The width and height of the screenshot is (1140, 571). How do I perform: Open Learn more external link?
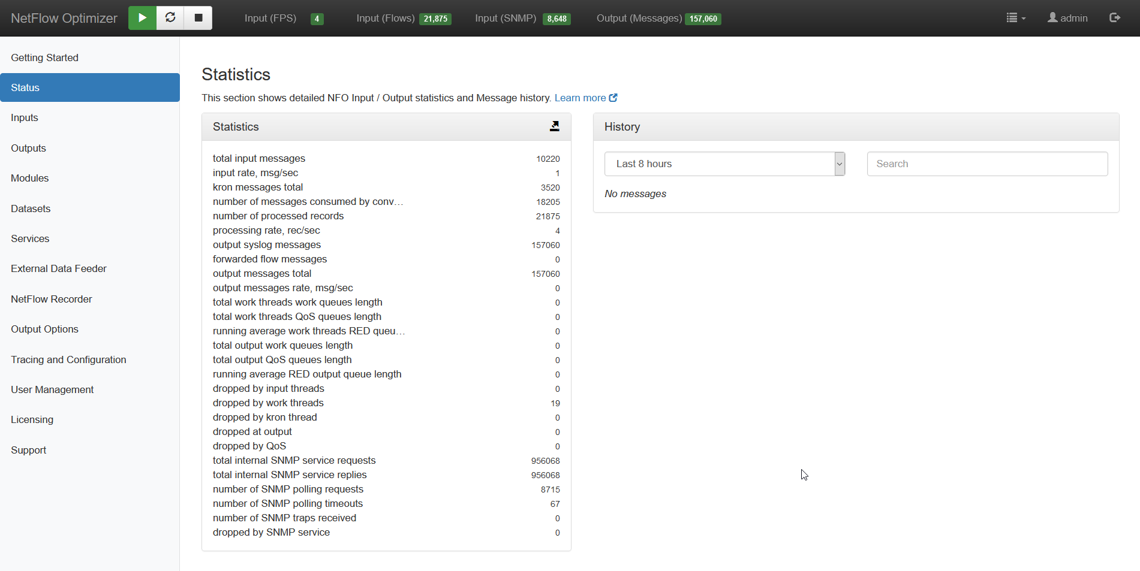click(x=586, y=98)
